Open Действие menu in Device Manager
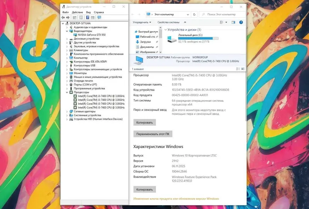The image size is (309, 209). coord(77,12)
